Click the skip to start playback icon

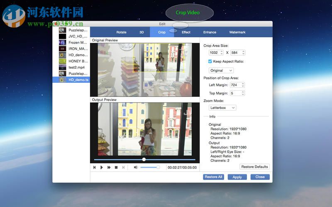point(95,167)
